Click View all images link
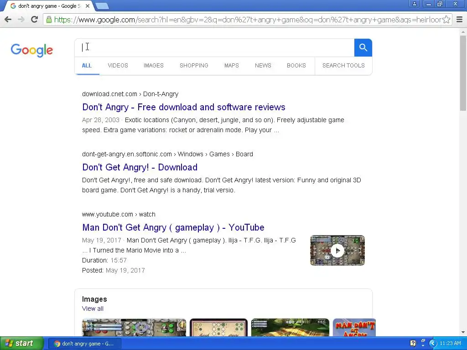 [93, 309]
